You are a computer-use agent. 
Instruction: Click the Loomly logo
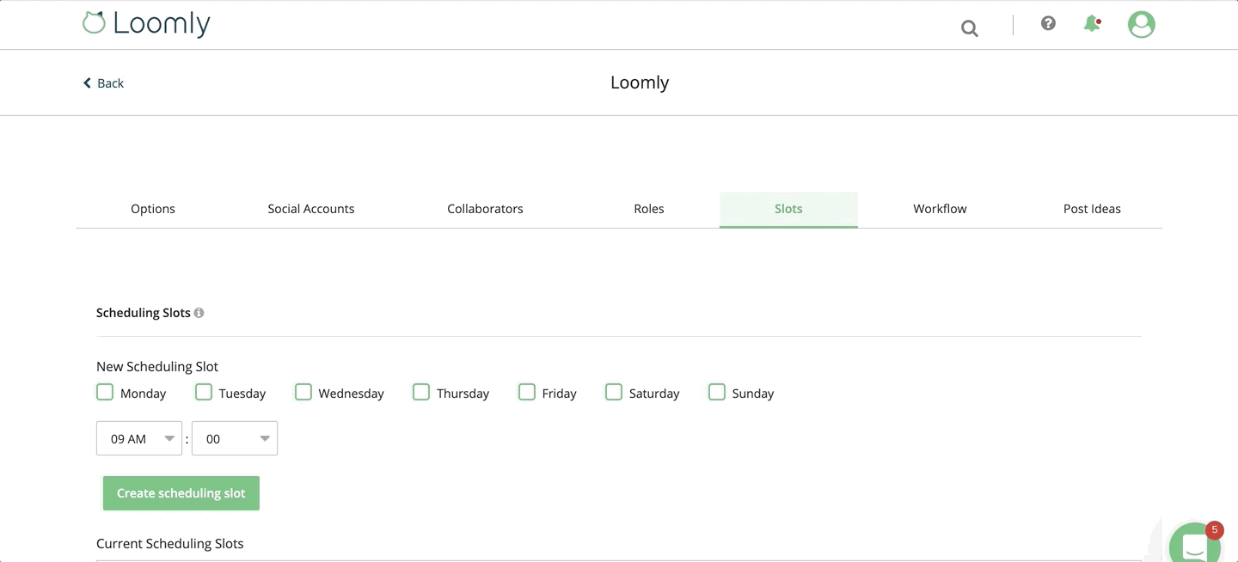click(x=146, y=21)
